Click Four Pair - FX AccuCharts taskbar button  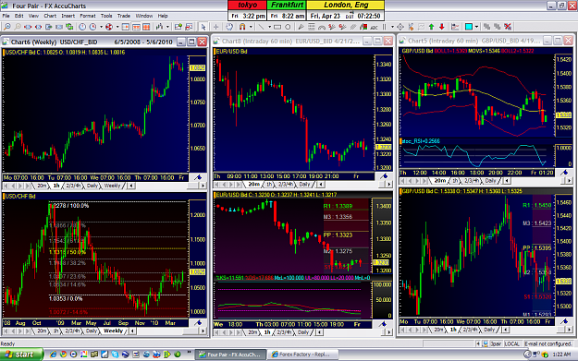coord(231,355)
